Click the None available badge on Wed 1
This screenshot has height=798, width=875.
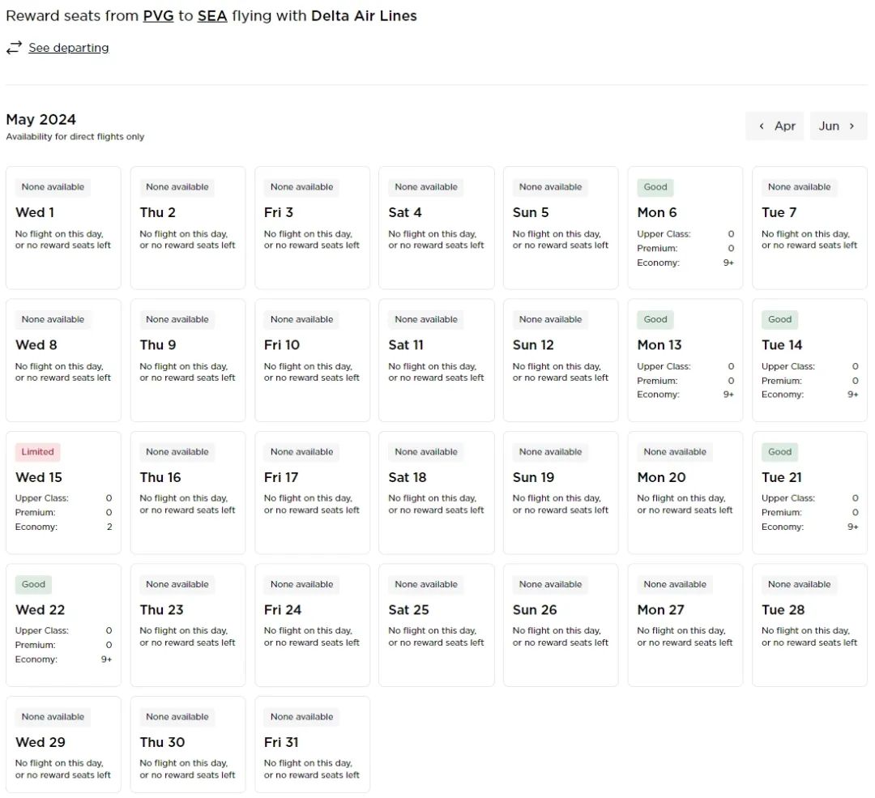(x=53, y=187)
